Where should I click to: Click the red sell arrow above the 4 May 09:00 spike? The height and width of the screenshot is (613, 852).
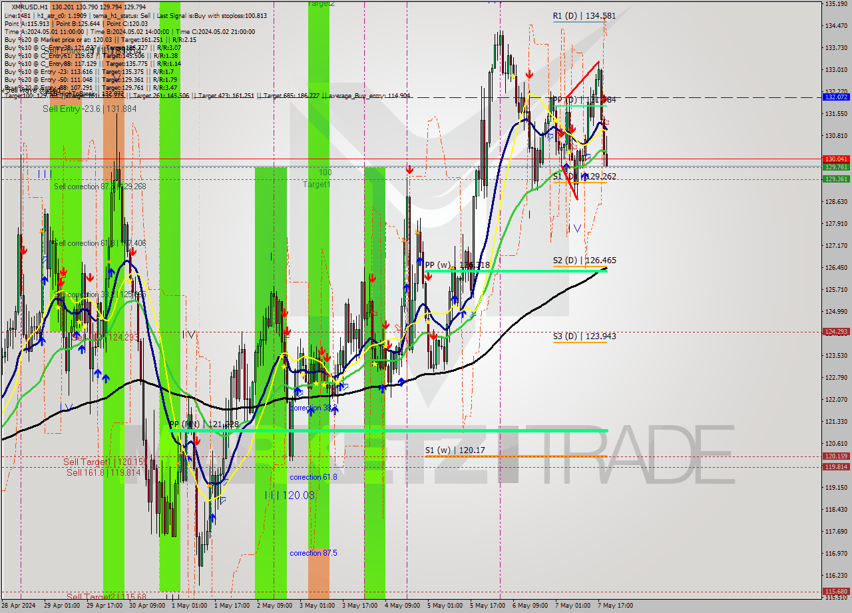coord(409,171)
